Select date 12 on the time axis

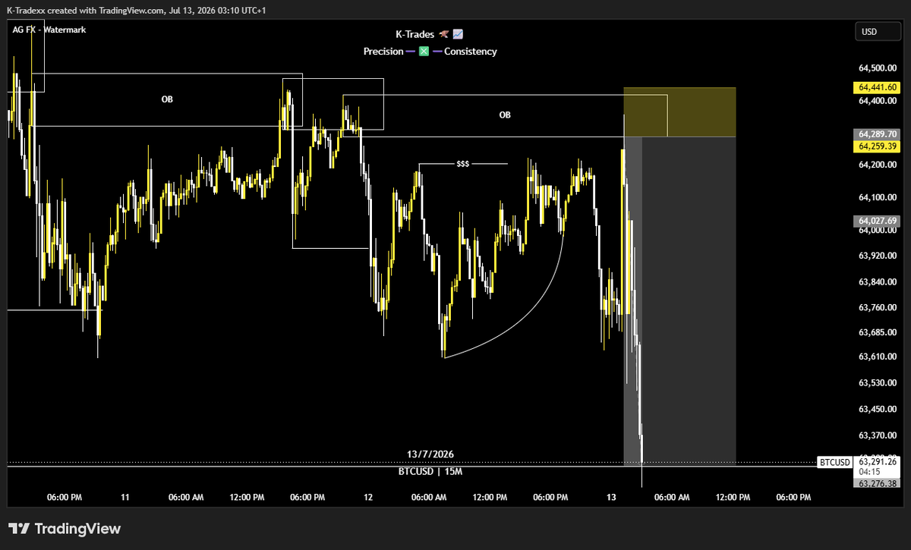pos(368,498)
